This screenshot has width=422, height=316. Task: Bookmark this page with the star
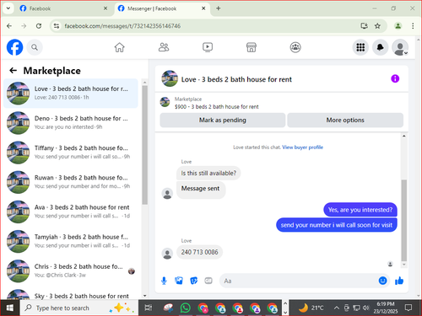377,26
